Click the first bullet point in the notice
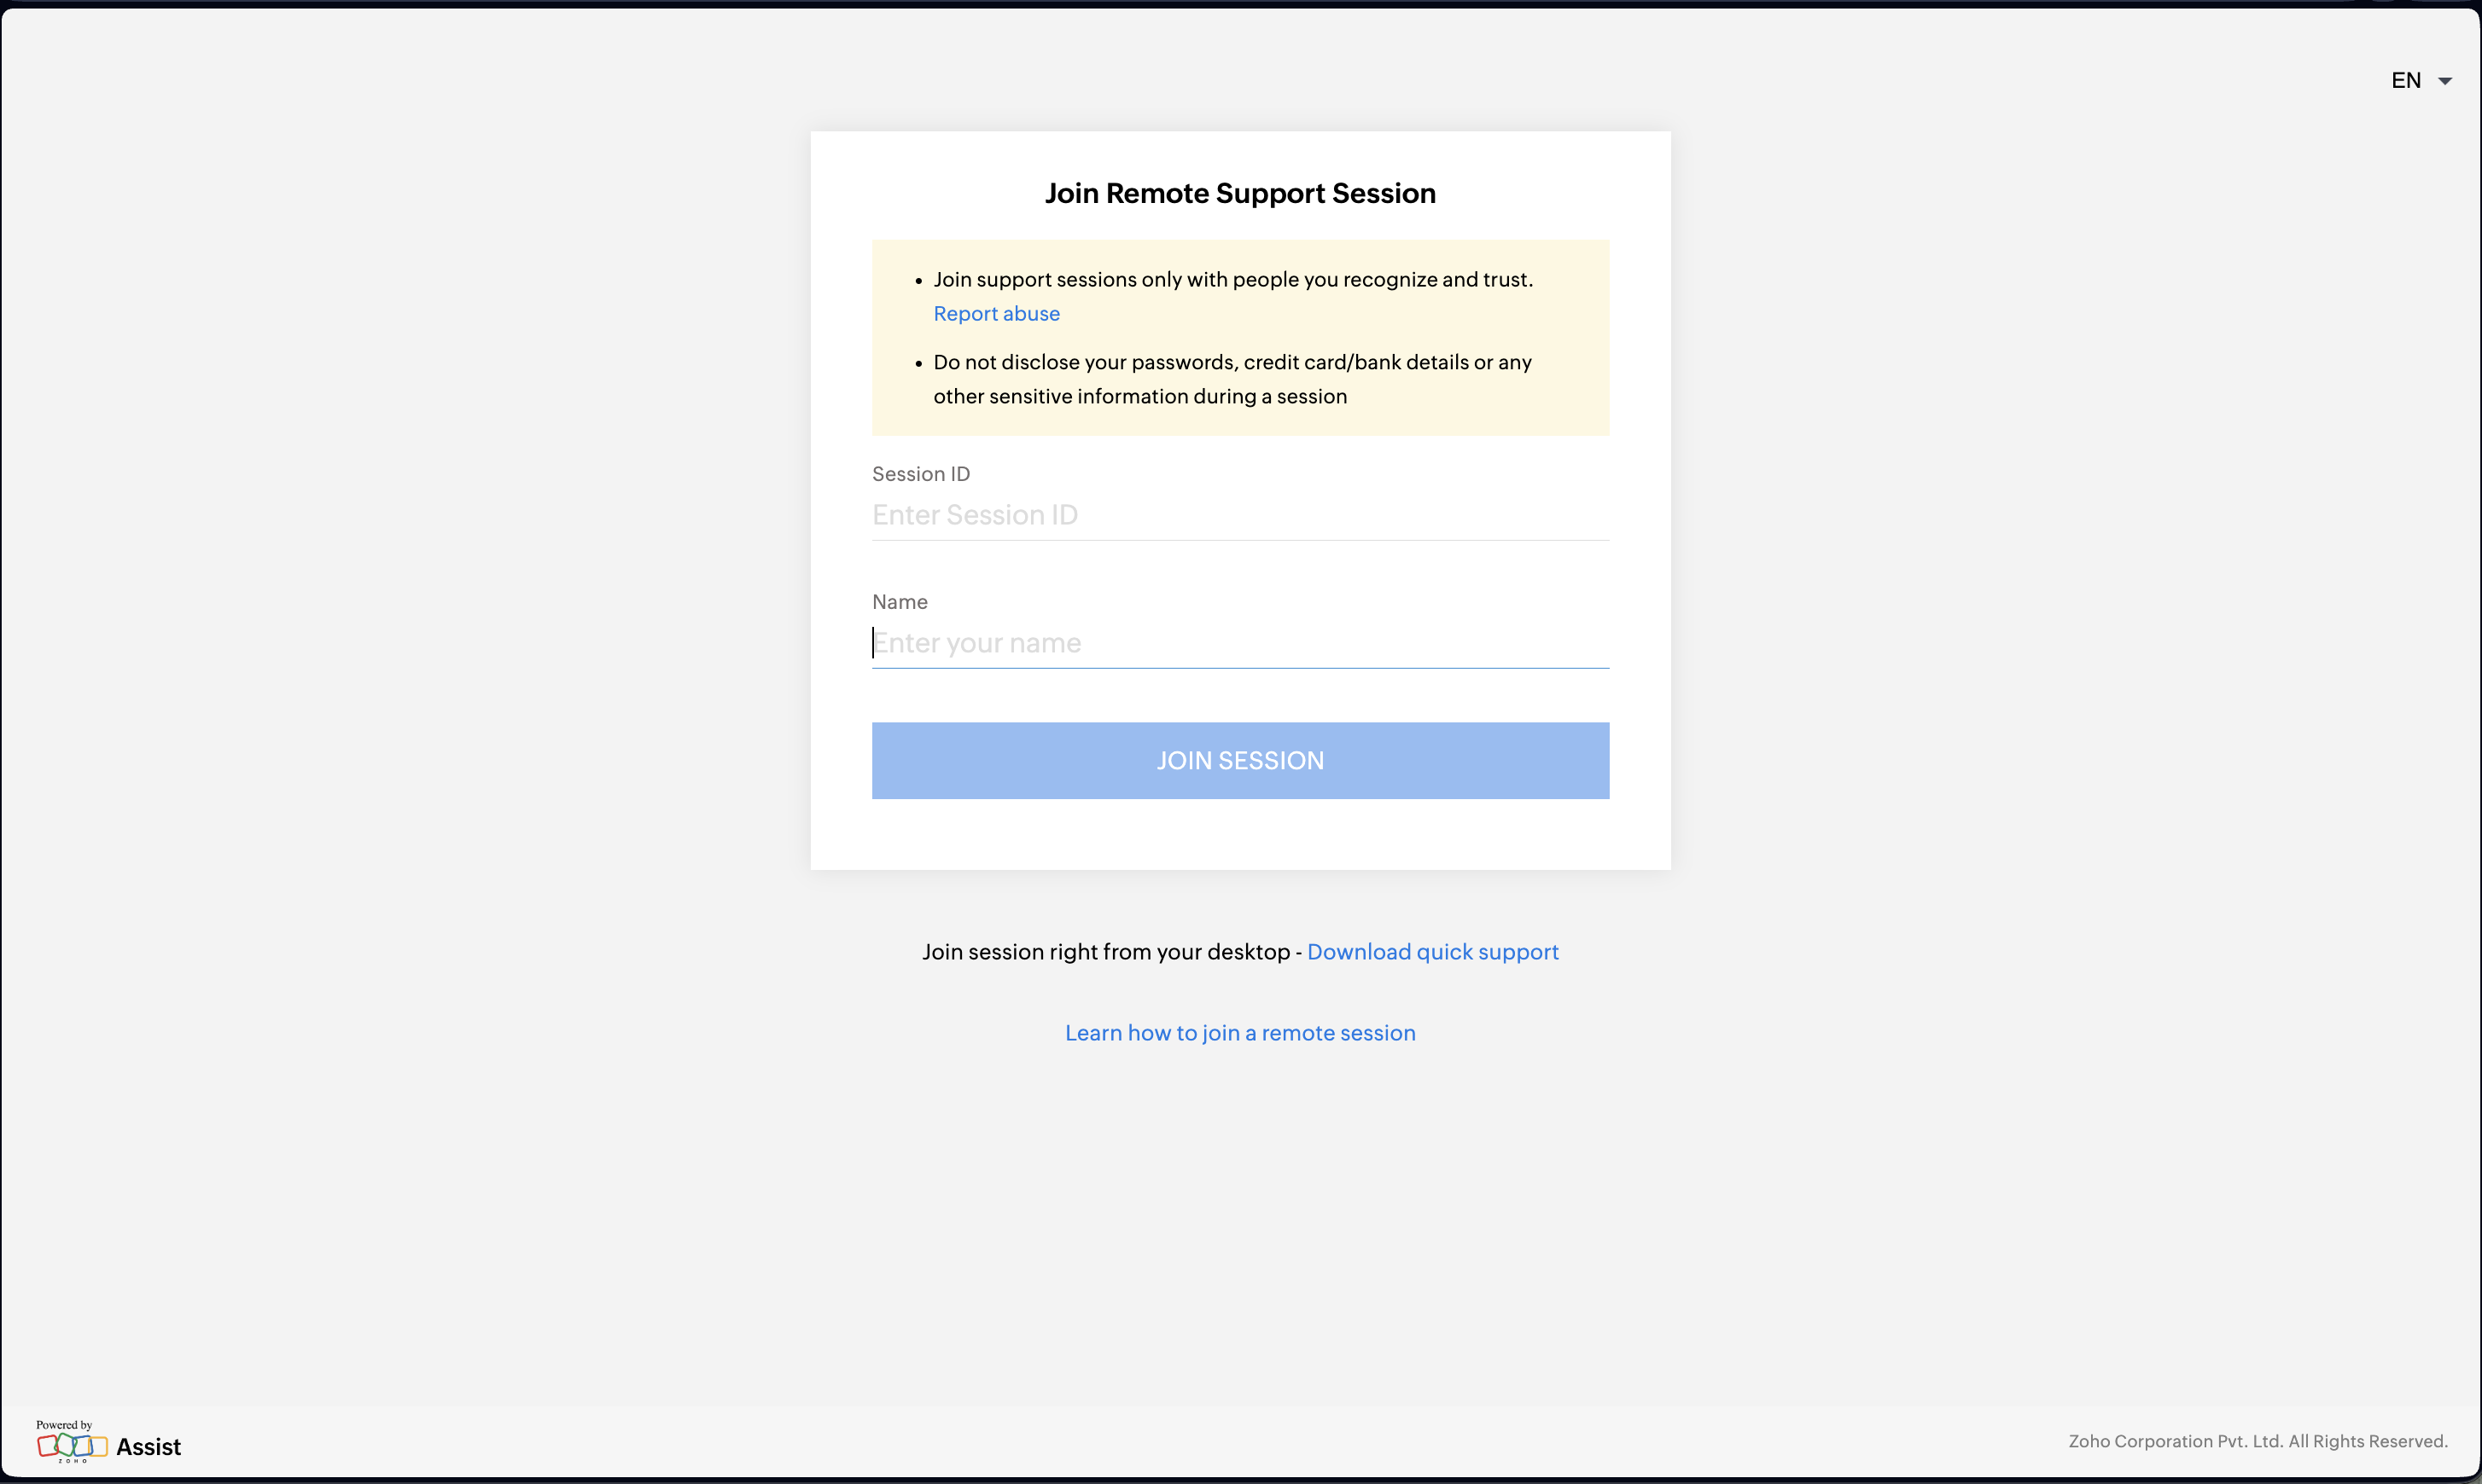Viewport: 2482px width, 1484px height. click(918, 281)
